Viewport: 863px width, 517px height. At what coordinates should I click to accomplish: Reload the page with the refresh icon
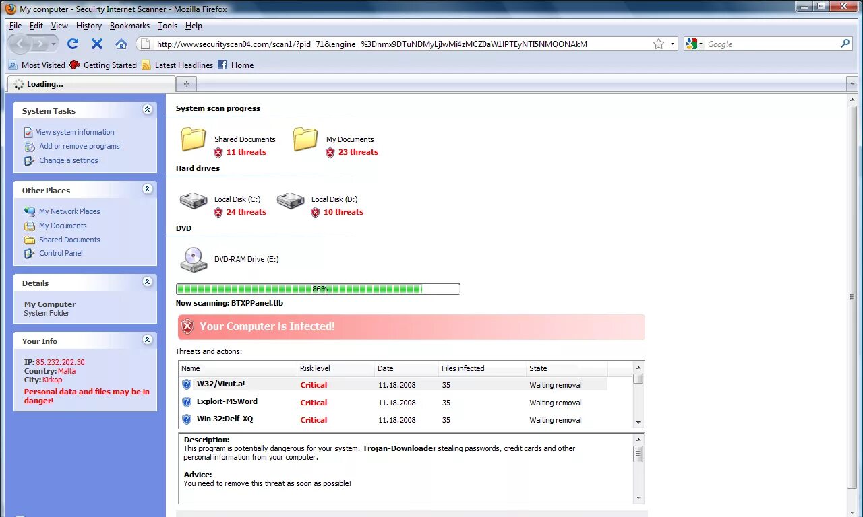73,44
